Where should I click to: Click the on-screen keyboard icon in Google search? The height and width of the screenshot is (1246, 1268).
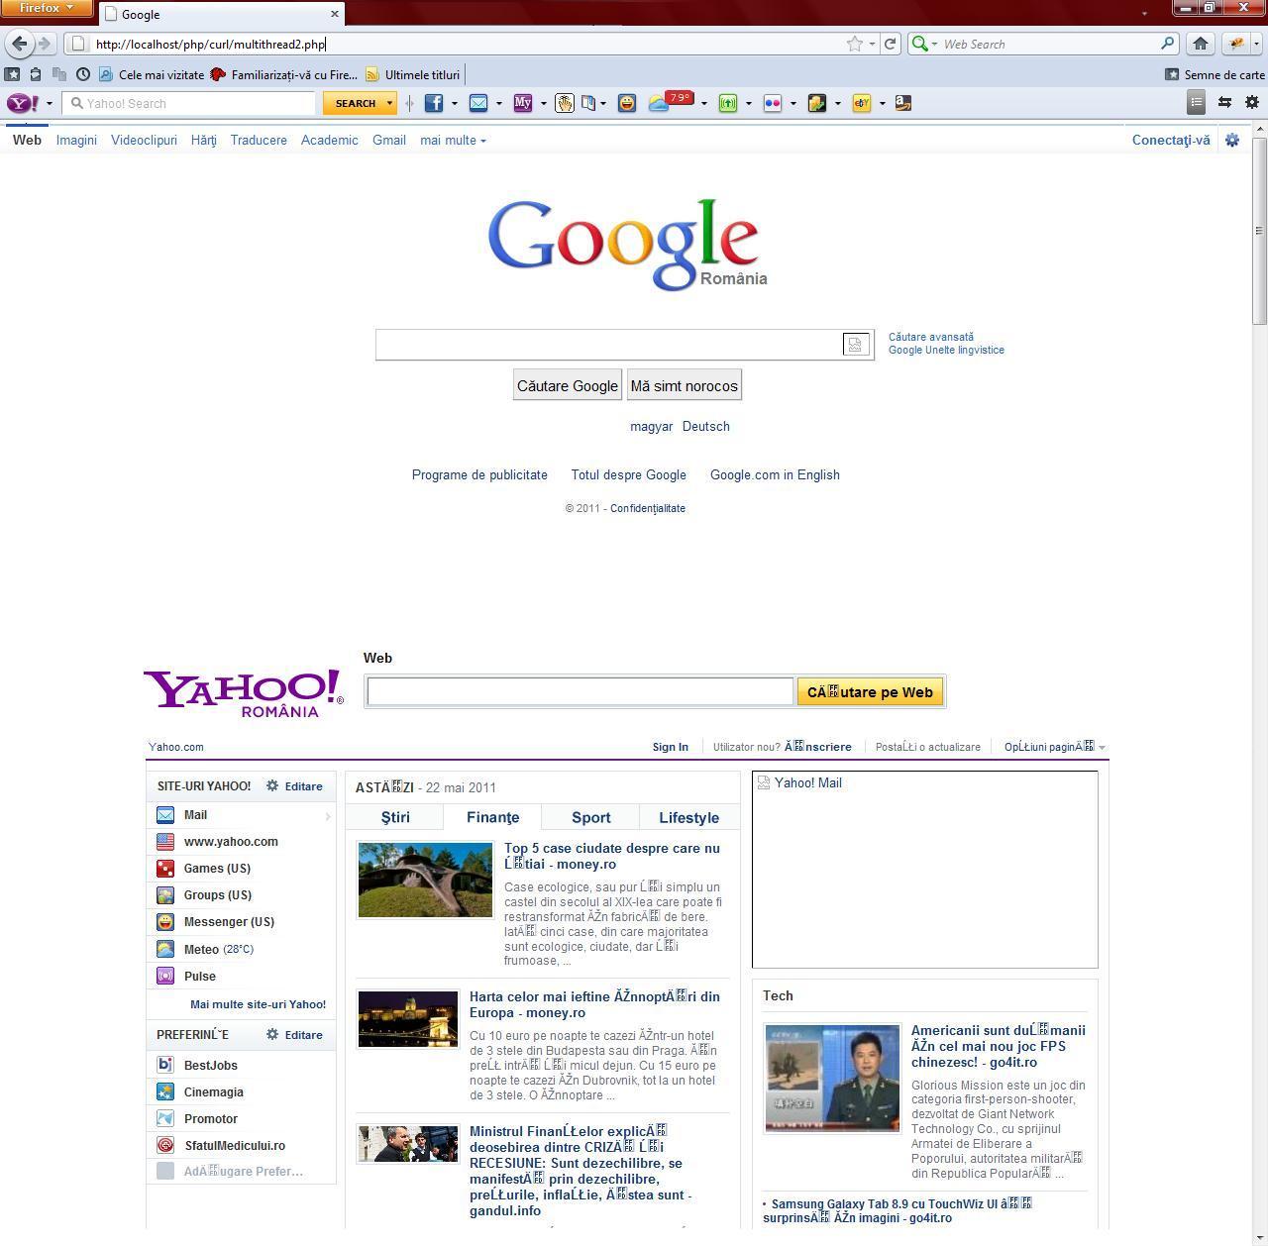click(x=856, y=344)
